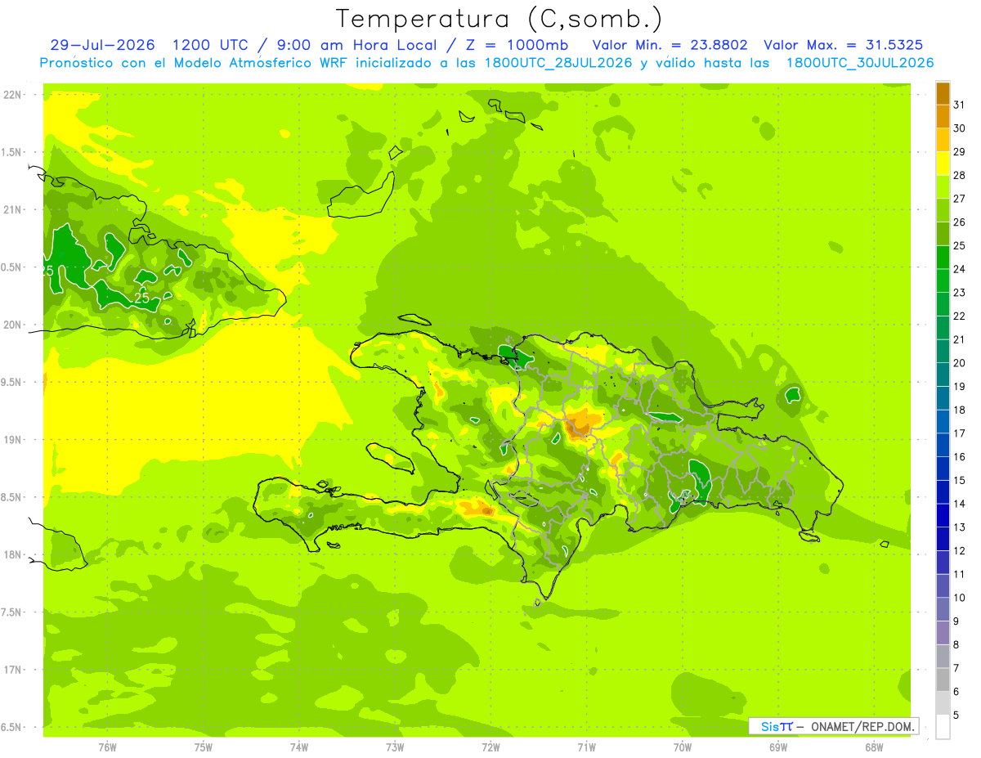
Task: Click the SisTT ONAMET/REP.DOM. logo label
Action: point(833,726)
